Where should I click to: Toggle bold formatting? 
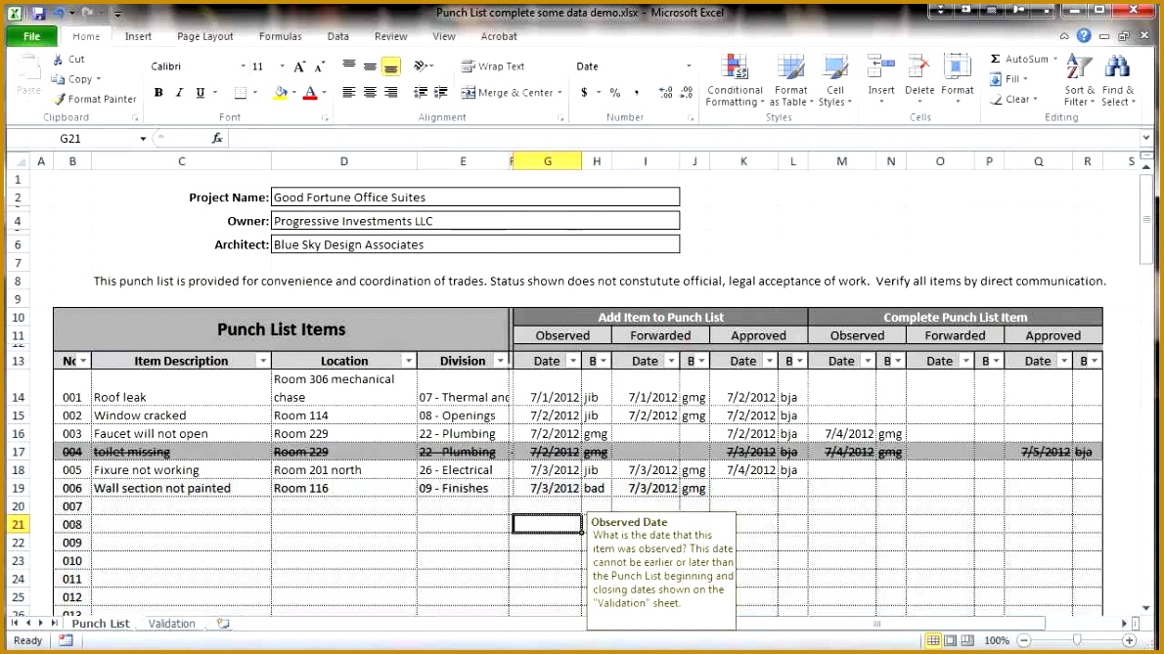pos(157,93)
